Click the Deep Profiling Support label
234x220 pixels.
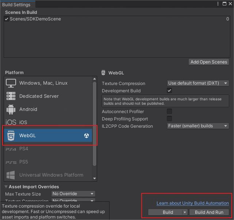click(125, 119)
